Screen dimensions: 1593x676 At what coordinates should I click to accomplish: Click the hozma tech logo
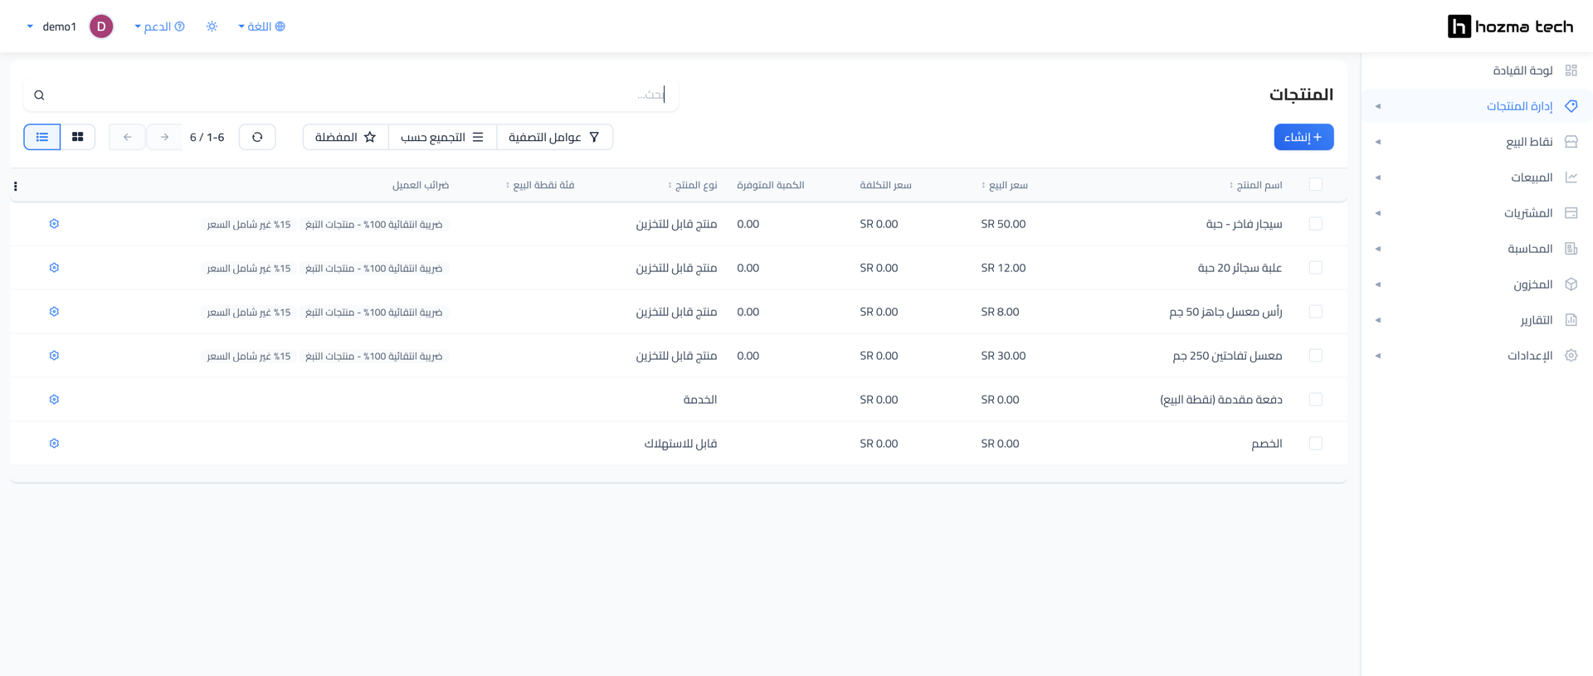pos(1510,27)
